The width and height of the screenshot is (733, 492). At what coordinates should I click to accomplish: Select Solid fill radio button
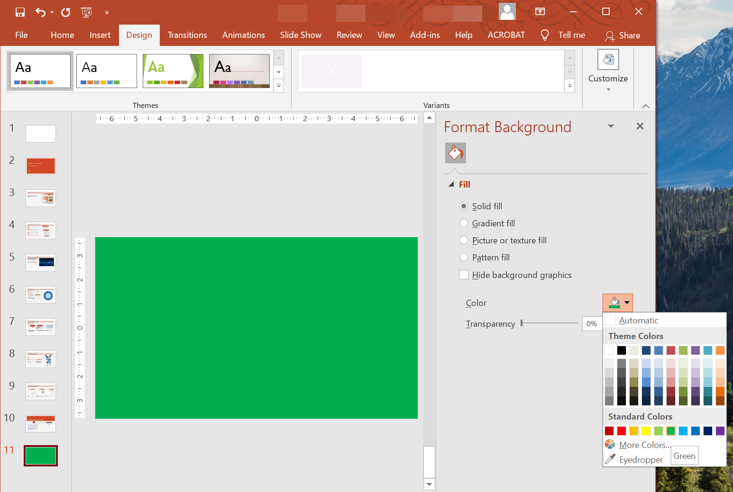464,206
